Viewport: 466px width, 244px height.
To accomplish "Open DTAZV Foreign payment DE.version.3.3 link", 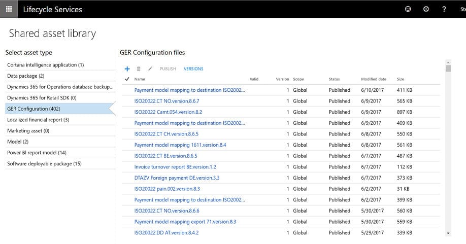I will [x=177, y=178].
